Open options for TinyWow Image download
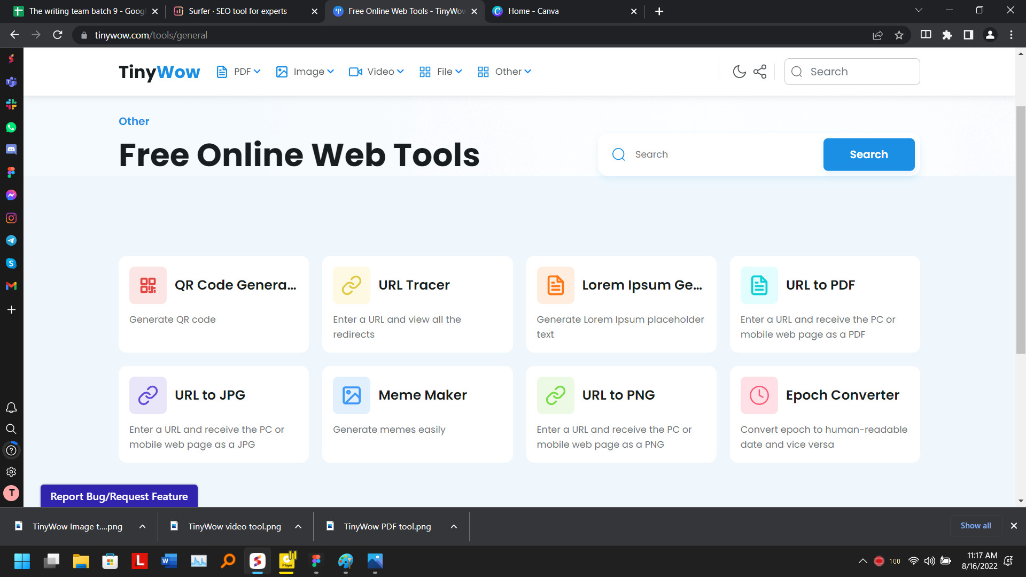This screenshot has height=577, width=1026. pos(143,527)
